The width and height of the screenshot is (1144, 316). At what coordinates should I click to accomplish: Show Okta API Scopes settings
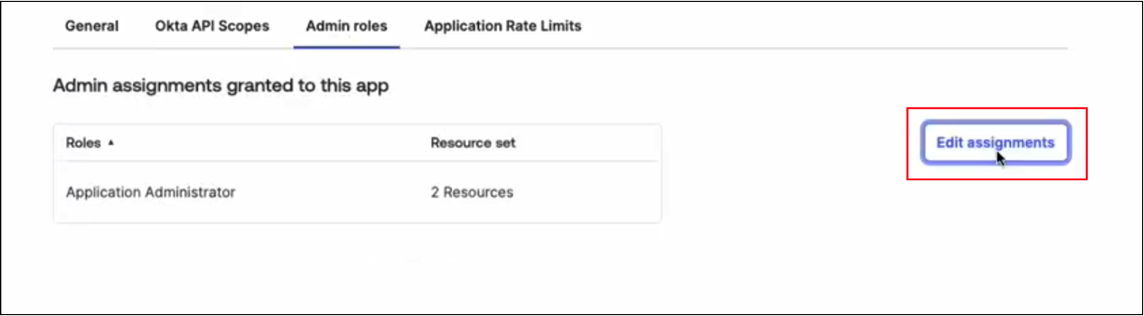coord(212,26)
